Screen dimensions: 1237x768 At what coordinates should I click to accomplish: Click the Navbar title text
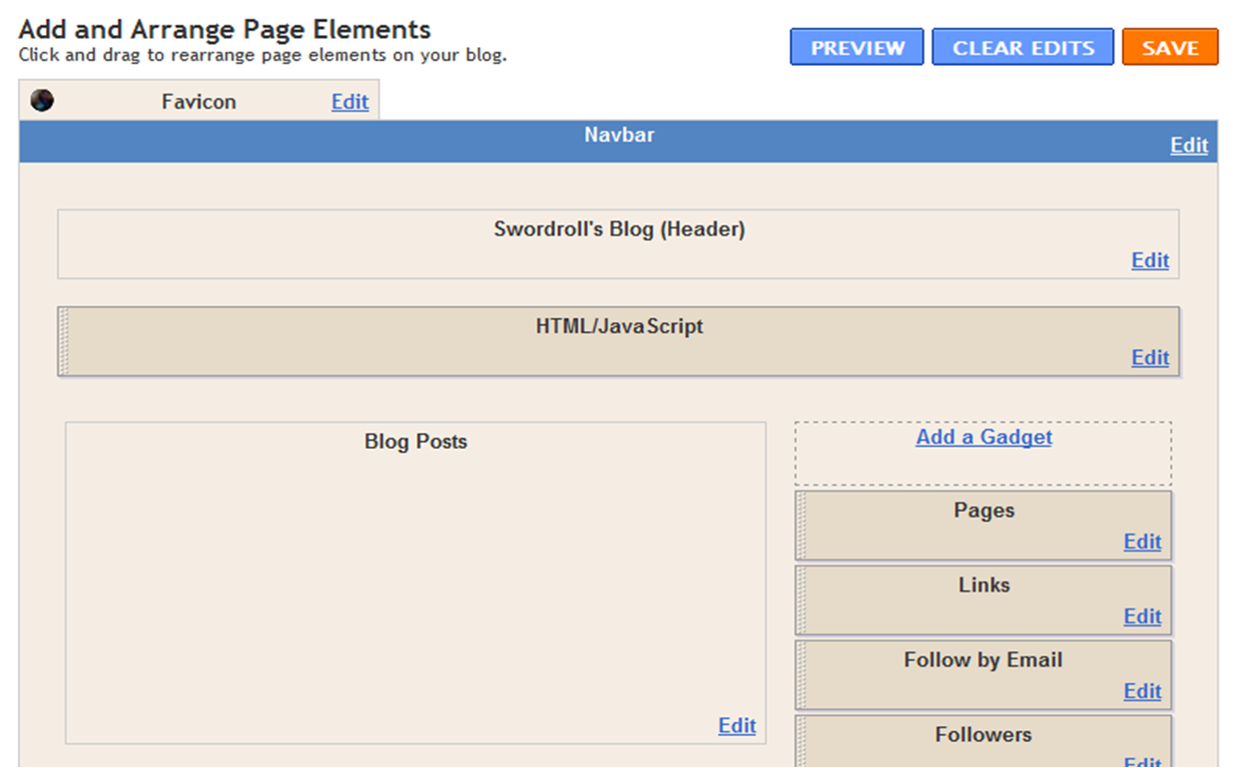[x=619, y=135]
